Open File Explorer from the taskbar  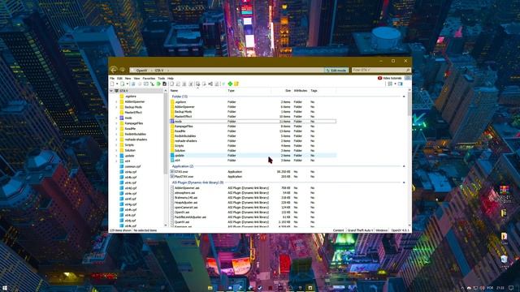click(210, 289)
